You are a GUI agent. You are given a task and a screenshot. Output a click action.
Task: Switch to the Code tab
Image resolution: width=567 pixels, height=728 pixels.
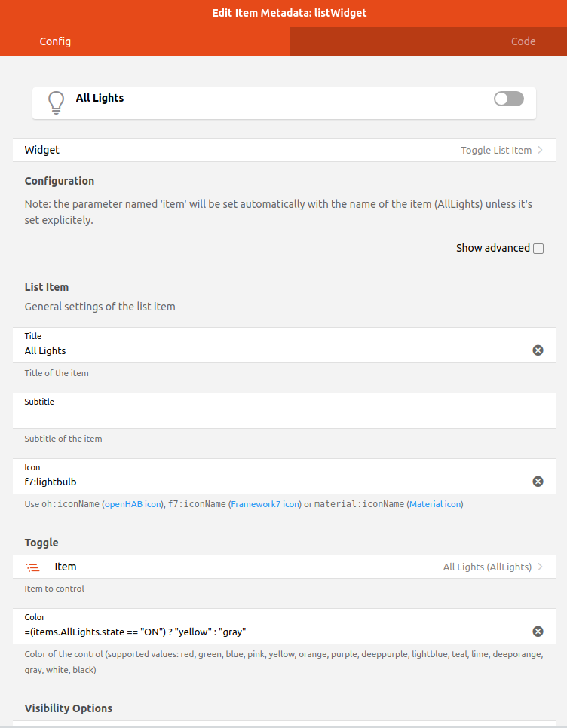523,41
